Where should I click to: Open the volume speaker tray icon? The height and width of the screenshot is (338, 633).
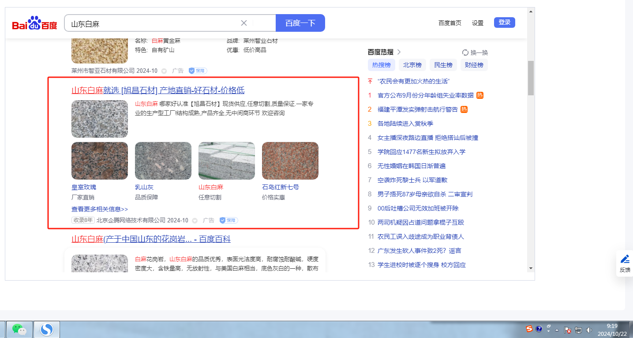589,330
